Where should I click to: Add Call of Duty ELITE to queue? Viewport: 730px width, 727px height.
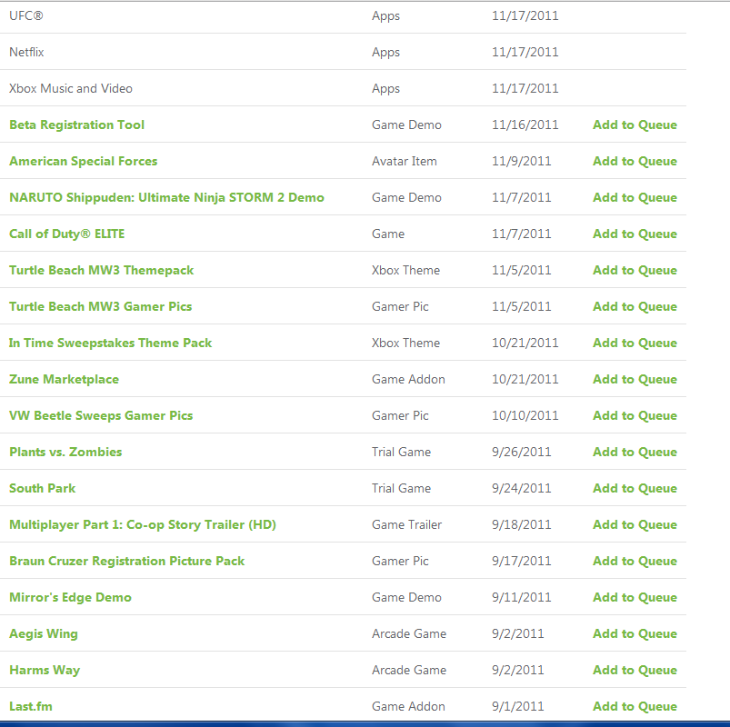[635, 234]
